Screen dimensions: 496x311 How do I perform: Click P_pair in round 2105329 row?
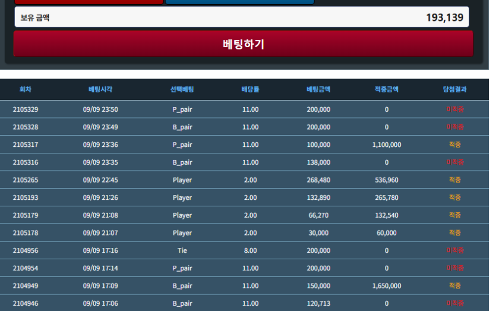pos(182,109)
